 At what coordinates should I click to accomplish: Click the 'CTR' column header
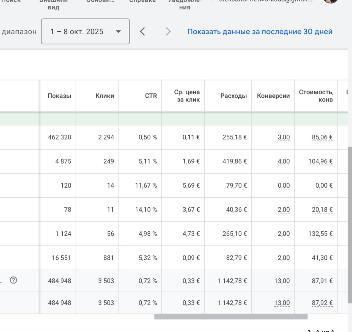151,96
